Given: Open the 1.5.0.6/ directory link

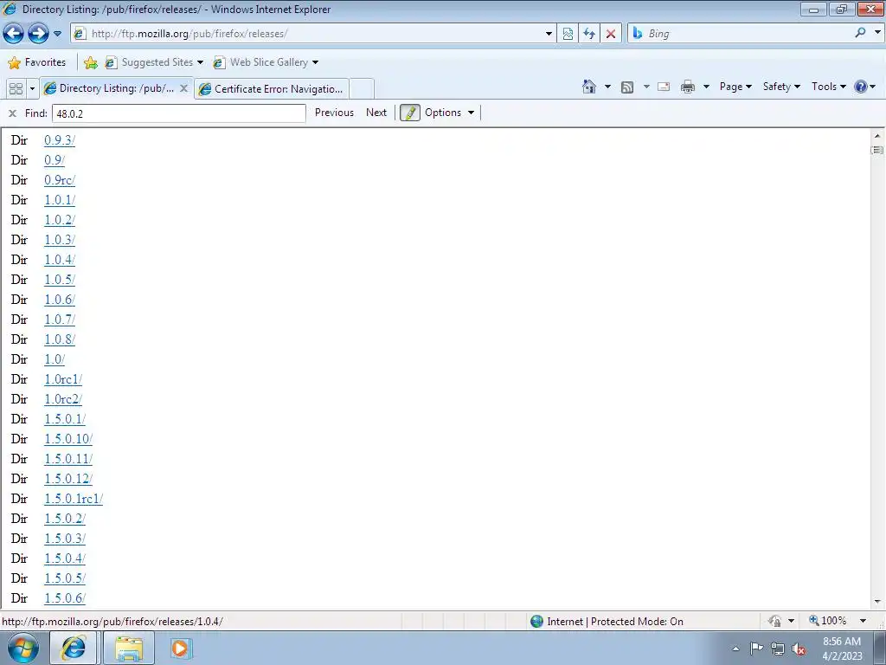Looking at the screenshot, I should [x=65, y=598].
